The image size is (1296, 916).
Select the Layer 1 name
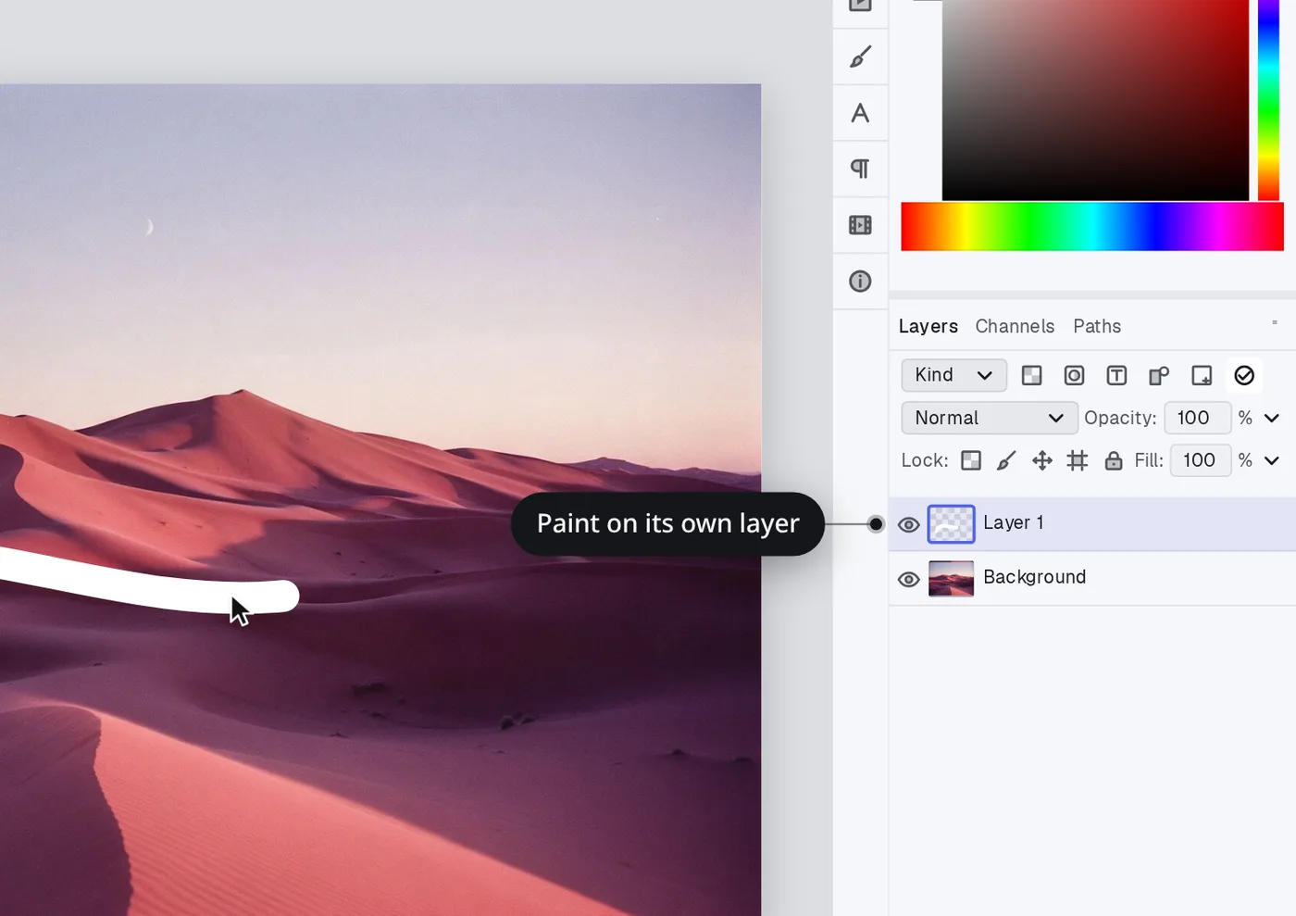point(1013,522)
